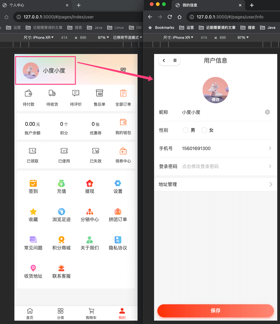Open the 联系客服 customer service icon

click(x=61, y=271)
